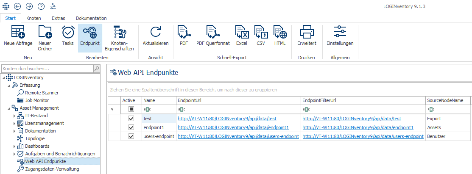This screenshot has height=174, width=472.
Task: Expand the Dokumentation tree node
Action: coord(14,131)
